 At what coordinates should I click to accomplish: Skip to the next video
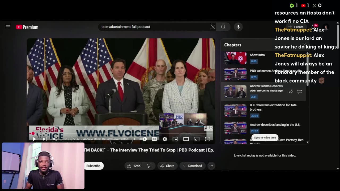coord(45,139)
